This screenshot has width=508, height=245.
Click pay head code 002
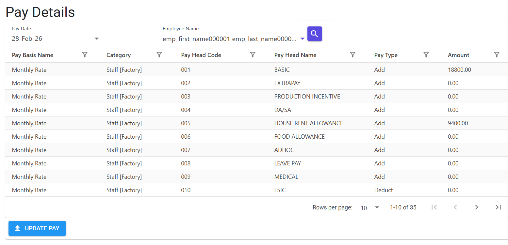186,83
